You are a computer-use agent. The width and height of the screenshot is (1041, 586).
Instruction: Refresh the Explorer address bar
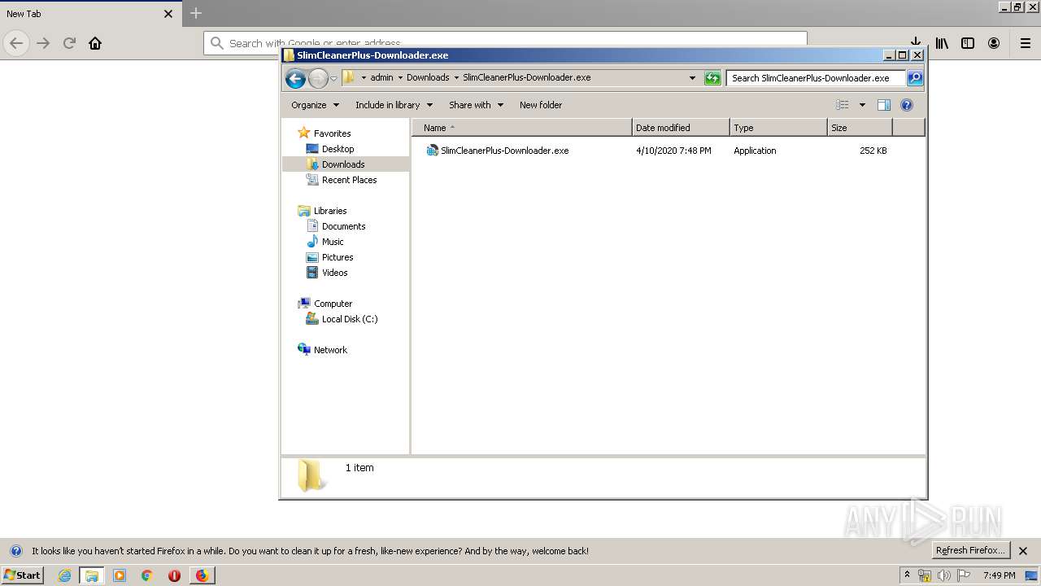pyautogui.click(x=712, y=78)
